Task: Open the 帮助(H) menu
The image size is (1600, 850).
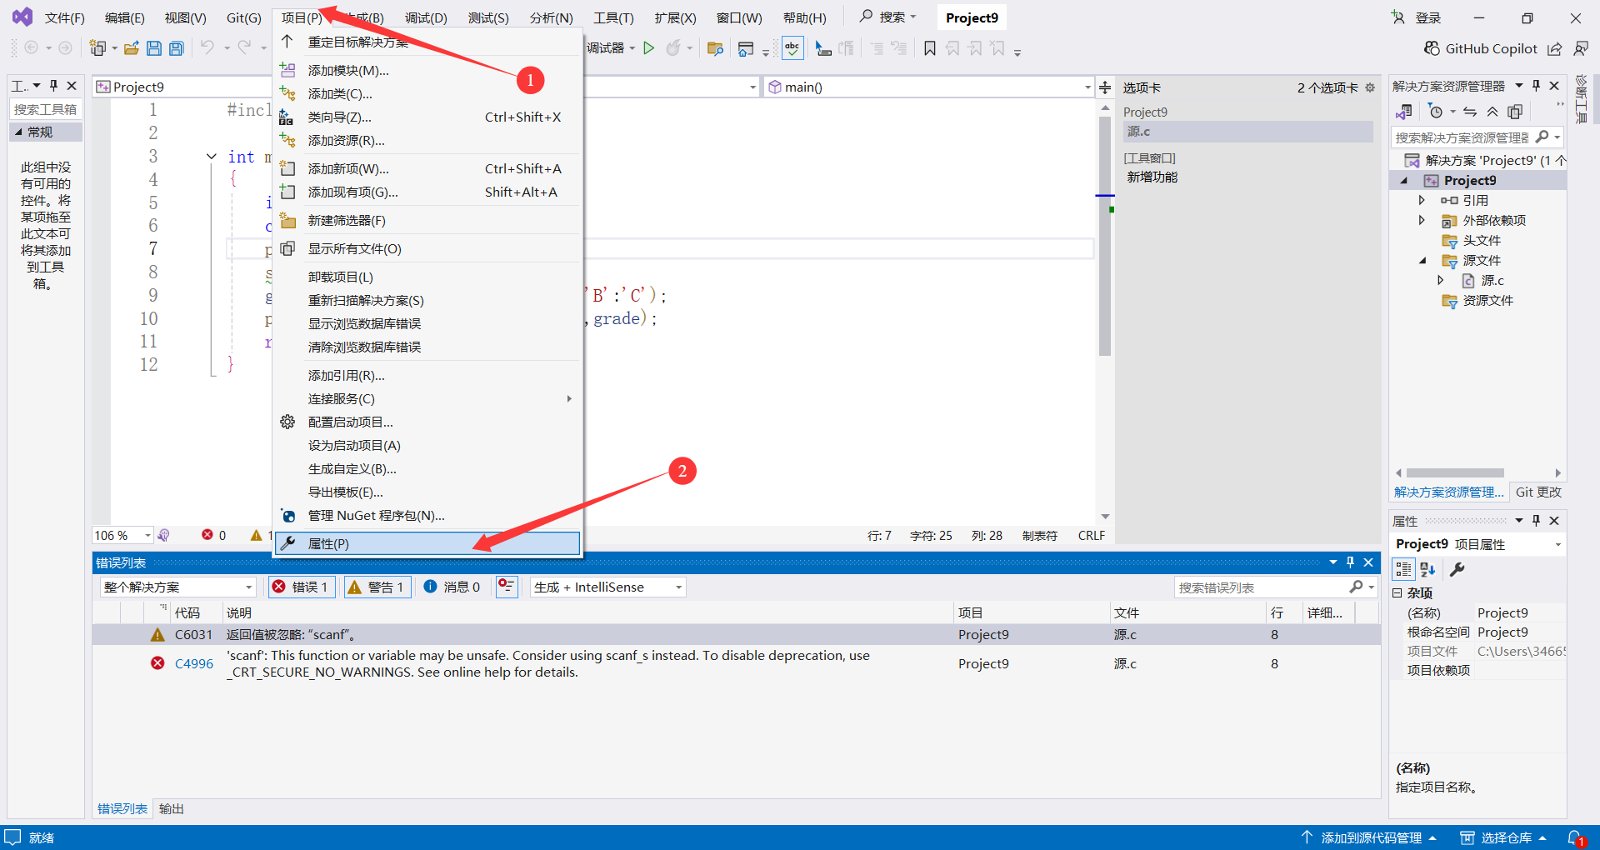Action: pyautogui.click(x=804, y=17)
